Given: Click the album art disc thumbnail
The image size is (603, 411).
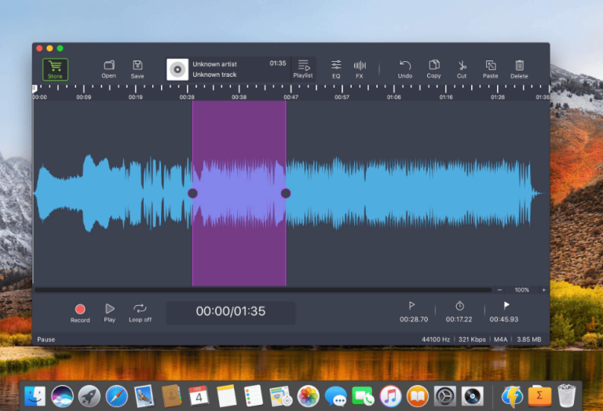Looking at the screenshot, I should (177, 70).
